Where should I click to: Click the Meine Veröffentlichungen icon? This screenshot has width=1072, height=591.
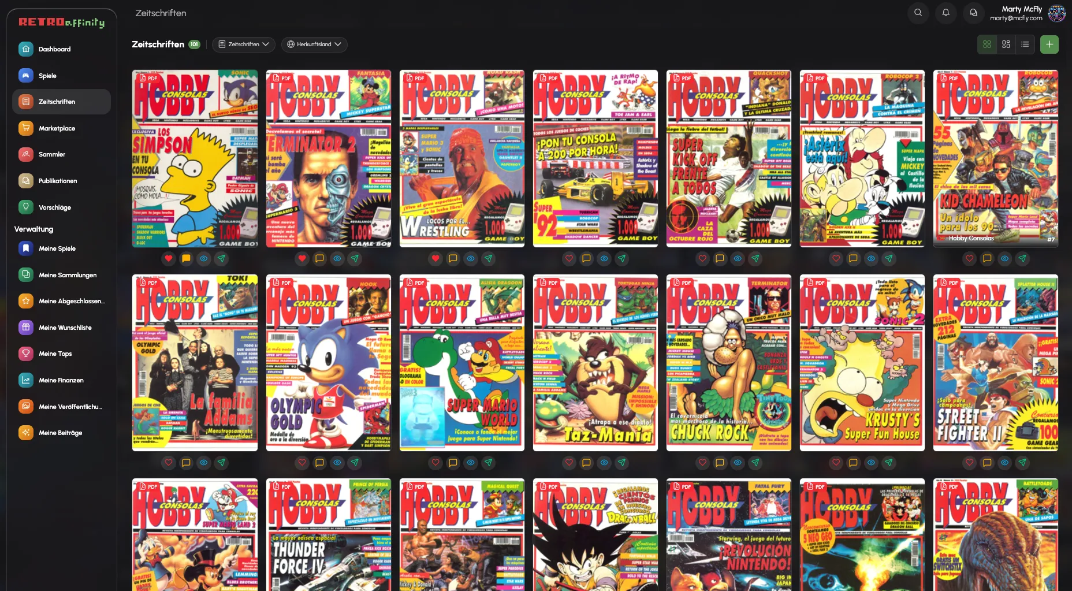pos(26,407)
